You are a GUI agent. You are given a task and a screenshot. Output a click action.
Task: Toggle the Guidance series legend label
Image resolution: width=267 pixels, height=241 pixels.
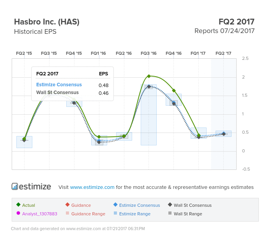point(81,205)
